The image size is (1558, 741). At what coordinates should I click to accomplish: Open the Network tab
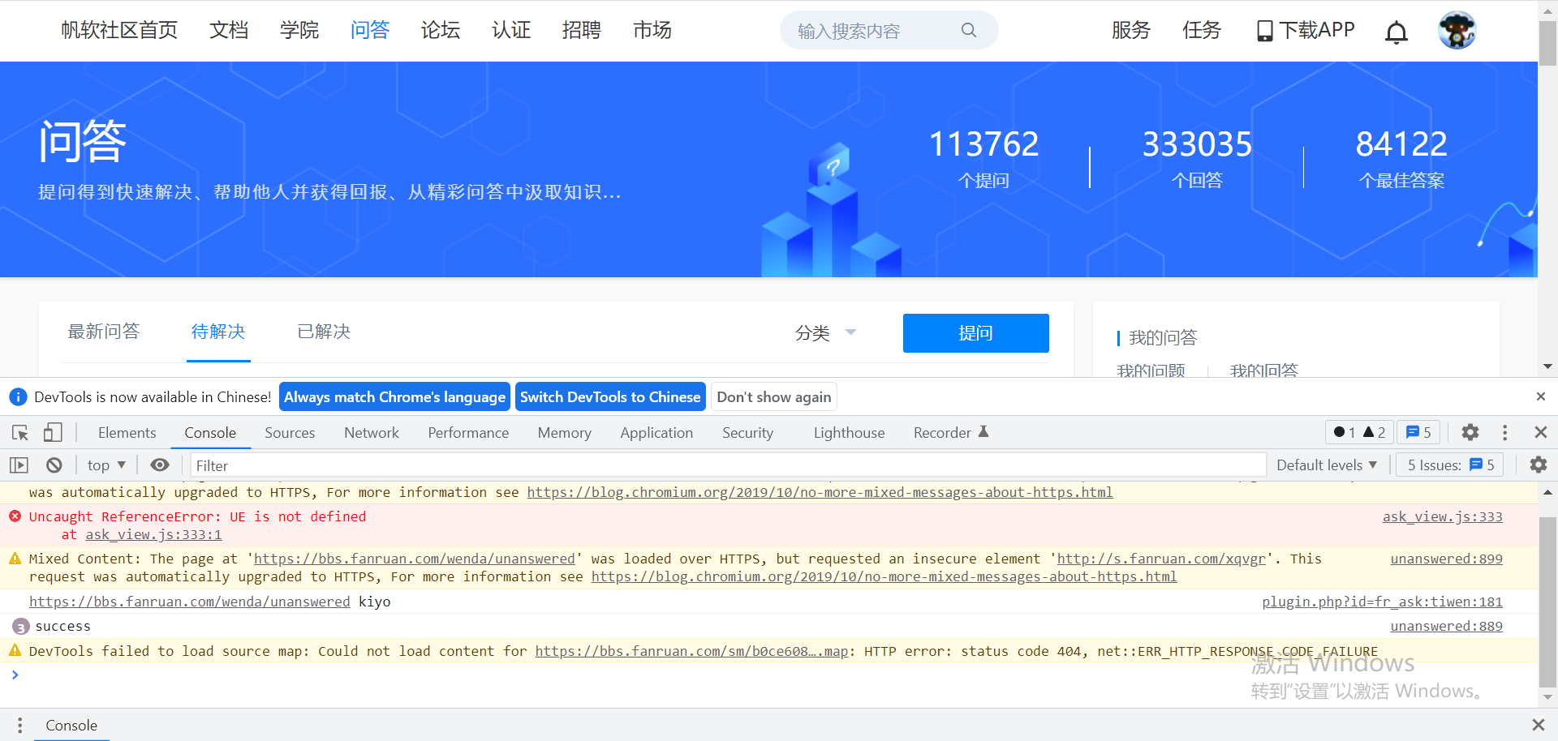(x=372, y=433)
